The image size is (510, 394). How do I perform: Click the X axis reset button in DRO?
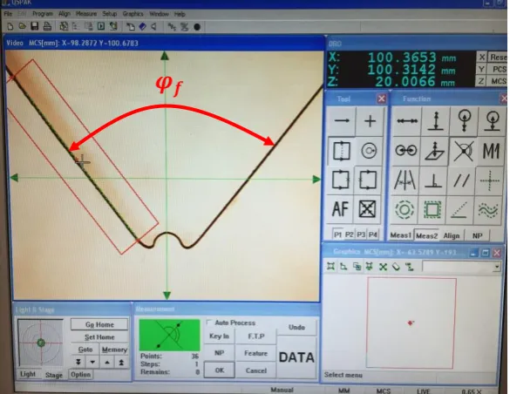[x=482, y=58]
